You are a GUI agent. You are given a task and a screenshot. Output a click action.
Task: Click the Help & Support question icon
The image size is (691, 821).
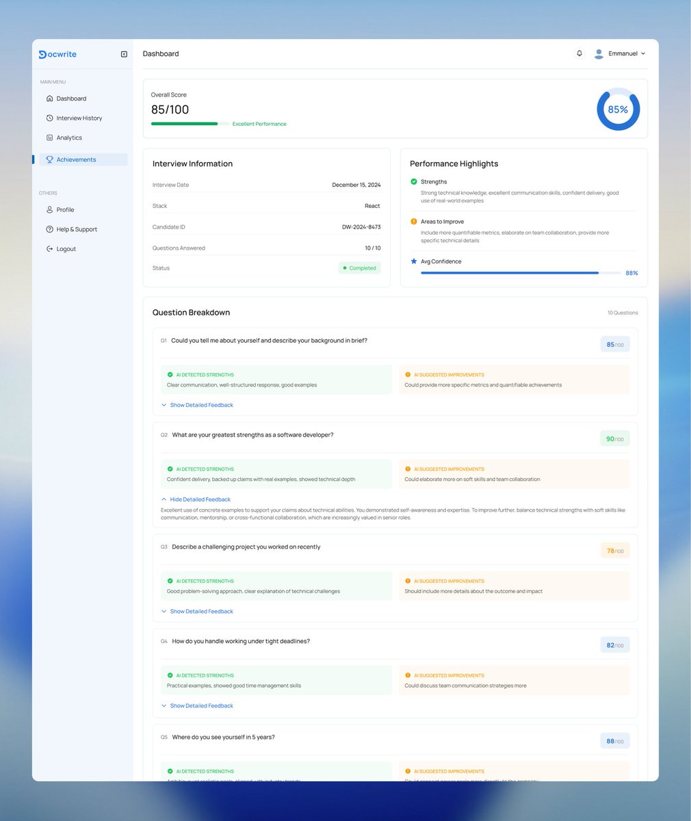click(49, 229)
